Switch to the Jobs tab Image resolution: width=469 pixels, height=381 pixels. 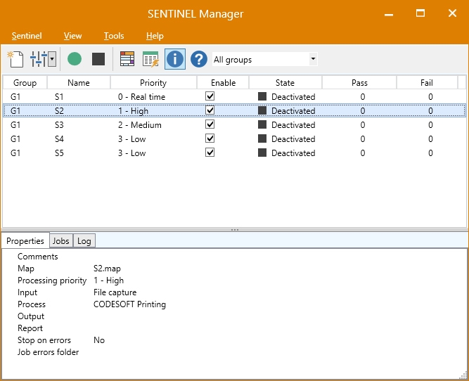pos(61,241)
